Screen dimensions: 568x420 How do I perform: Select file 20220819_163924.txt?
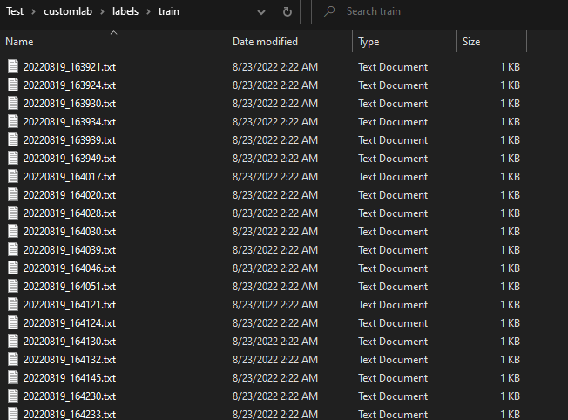point(70,85)
